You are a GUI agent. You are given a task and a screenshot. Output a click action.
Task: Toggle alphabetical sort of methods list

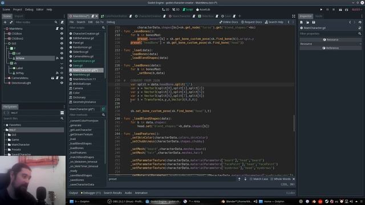pos(103,109)
